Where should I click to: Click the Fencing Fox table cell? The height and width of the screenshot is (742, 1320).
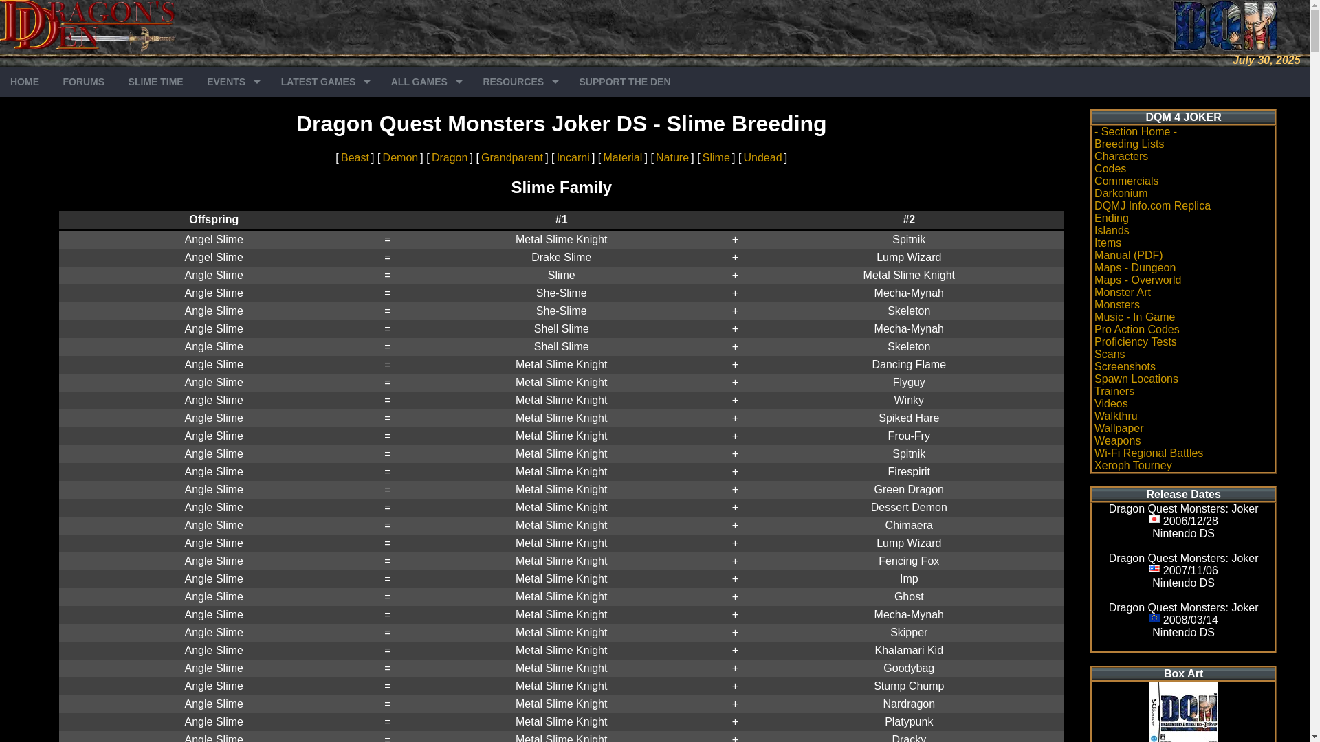tap(909, 561)
